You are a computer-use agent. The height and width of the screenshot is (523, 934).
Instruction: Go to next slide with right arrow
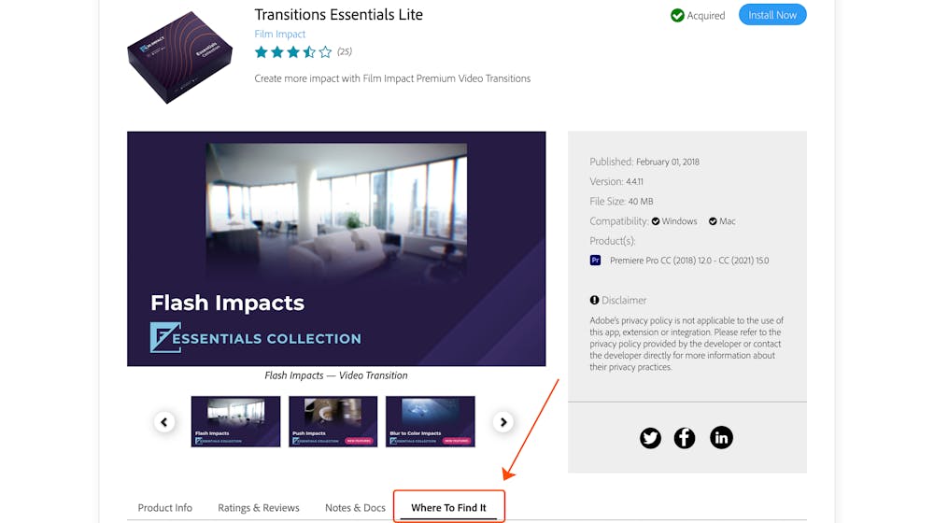[x=503, y=422]
